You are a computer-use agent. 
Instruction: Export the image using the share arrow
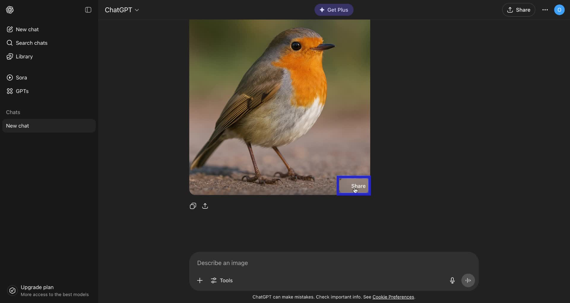205,206
